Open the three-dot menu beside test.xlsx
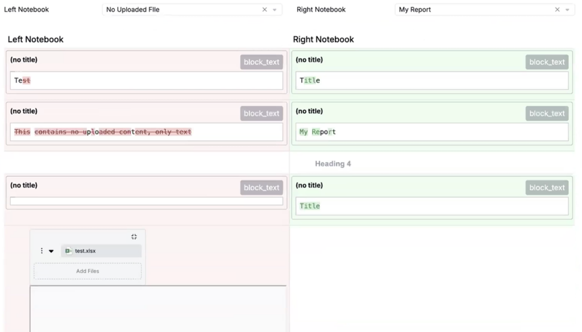Image resolution: width=582 pixels, height=332 pixels. 41,251
